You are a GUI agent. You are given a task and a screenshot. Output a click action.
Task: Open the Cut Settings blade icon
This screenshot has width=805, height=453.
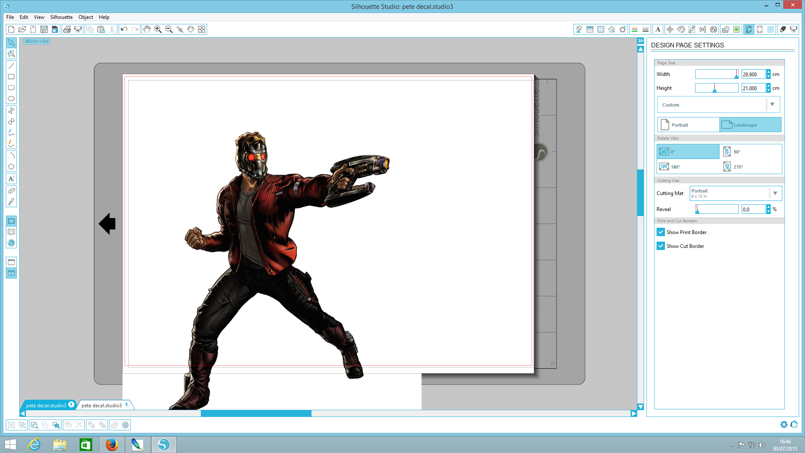pos(783,29)
